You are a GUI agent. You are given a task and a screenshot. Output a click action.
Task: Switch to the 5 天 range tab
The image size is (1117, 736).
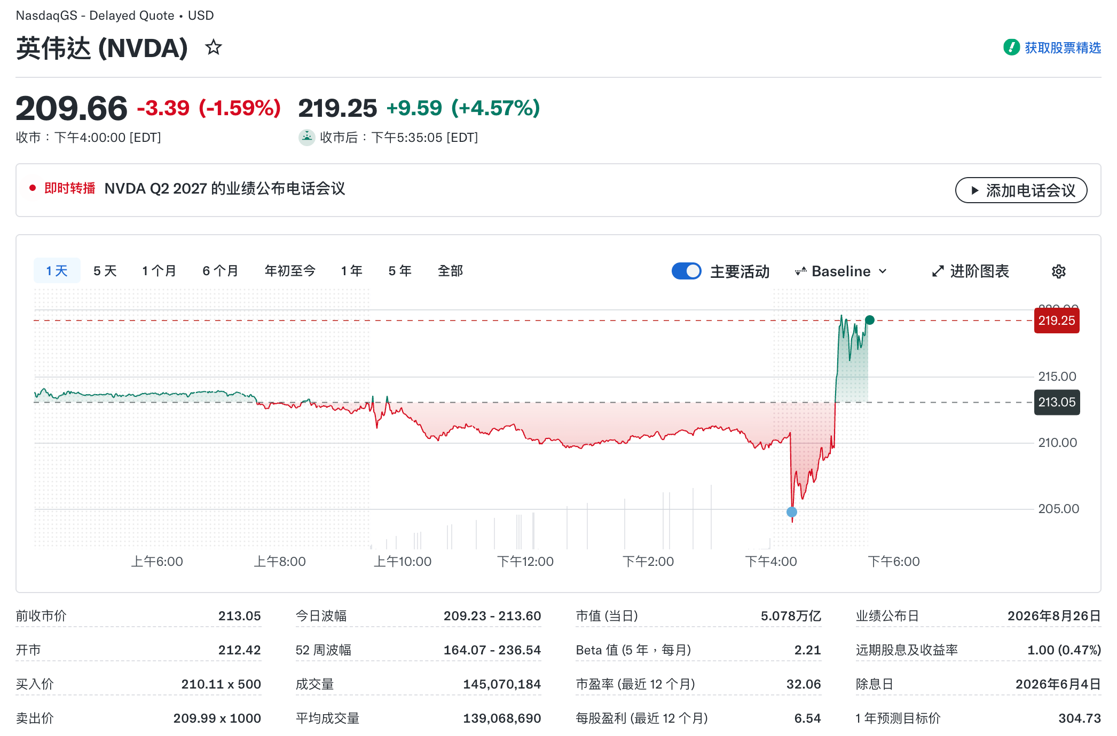click(x=105, y=271)
